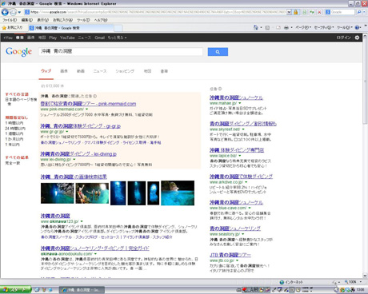The width and height of the screenshot is (368, 294).
Task: Click the last glowing water image thumbnail
Action: pos(178,193)
